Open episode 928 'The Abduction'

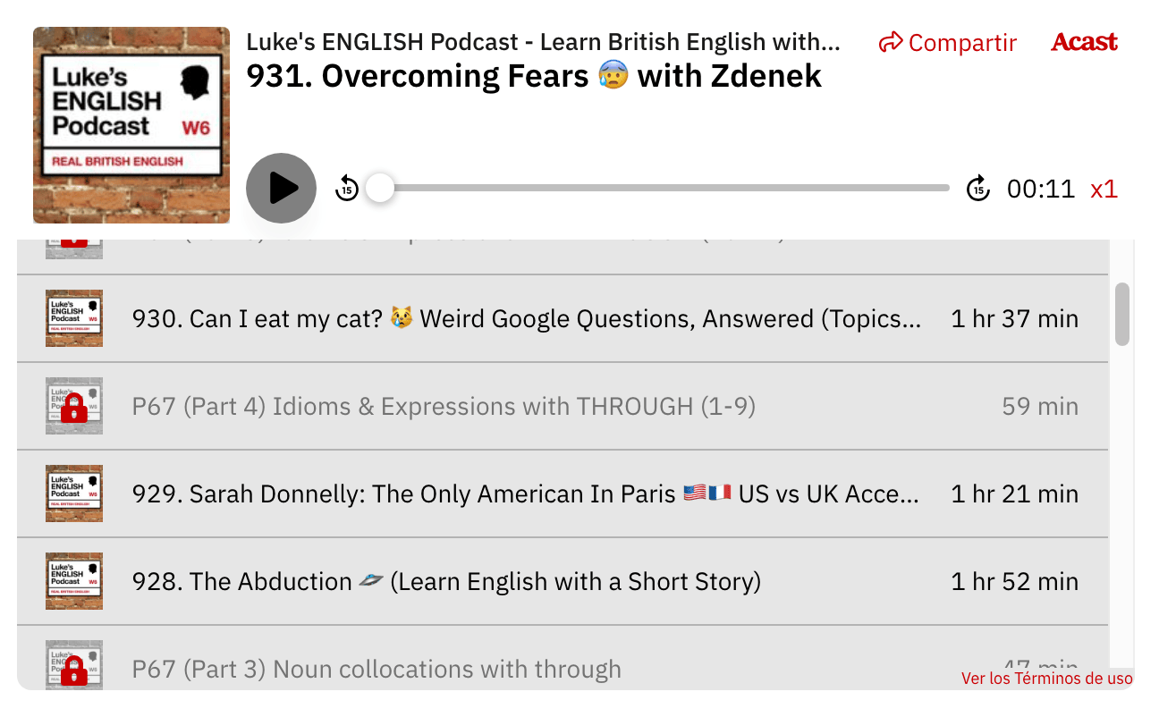[x=447, y=581]
